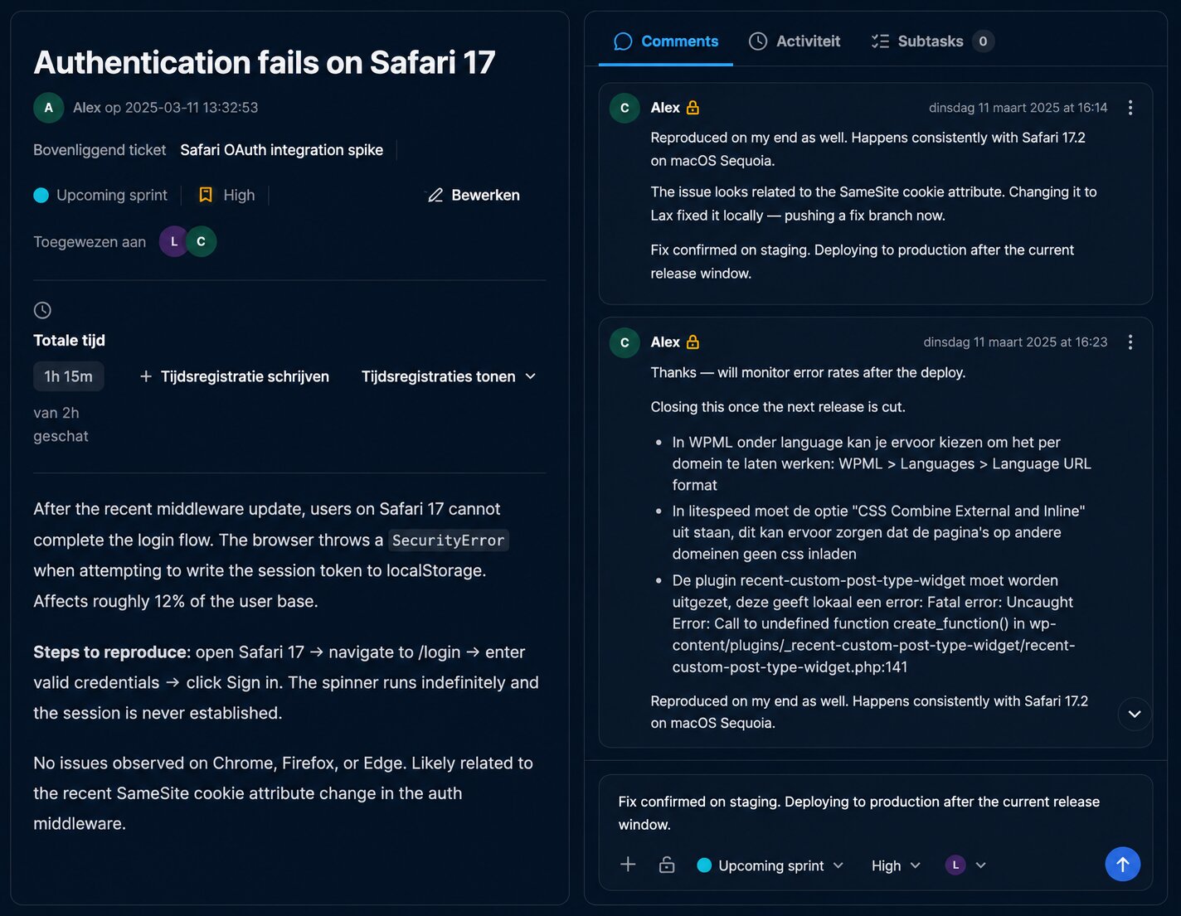
Task: Open options menu for 16:14 comment
Action: pos(1130,108)
